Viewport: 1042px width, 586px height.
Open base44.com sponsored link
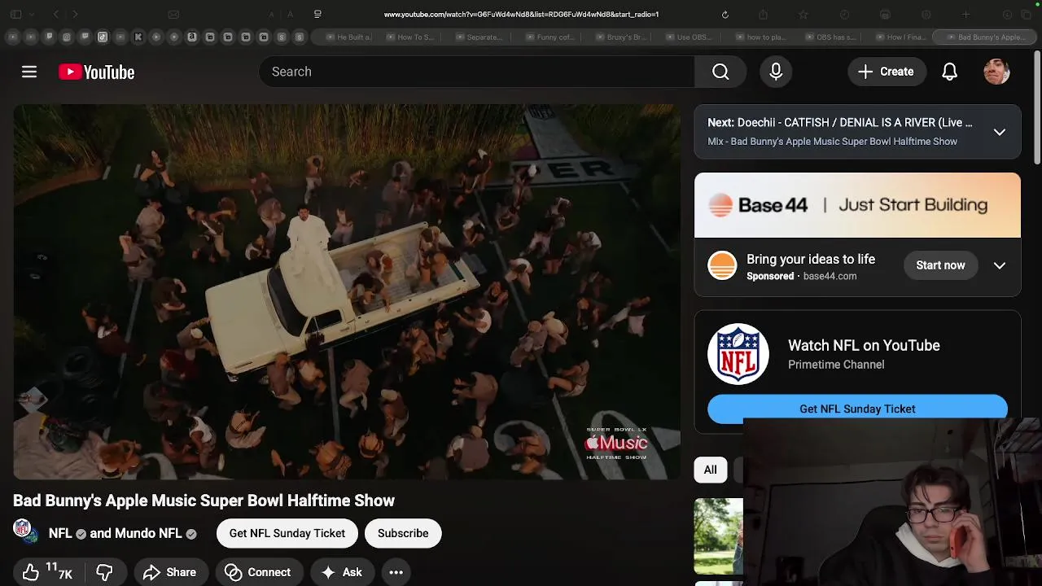point(830,276)
